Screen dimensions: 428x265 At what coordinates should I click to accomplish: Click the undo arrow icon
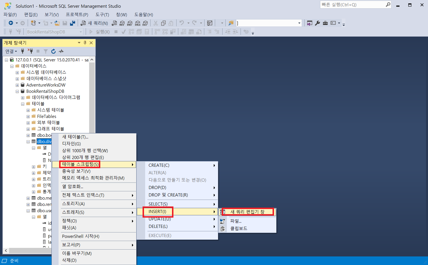click(182, 23)
